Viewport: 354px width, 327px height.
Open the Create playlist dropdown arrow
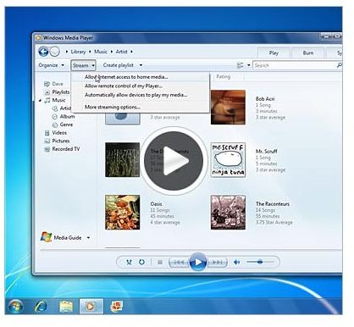coord(141,65)
